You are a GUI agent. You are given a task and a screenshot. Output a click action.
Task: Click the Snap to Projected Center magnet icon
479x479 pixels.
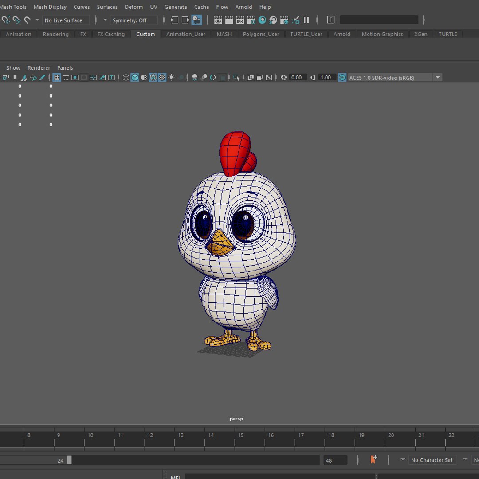(5, 20)
